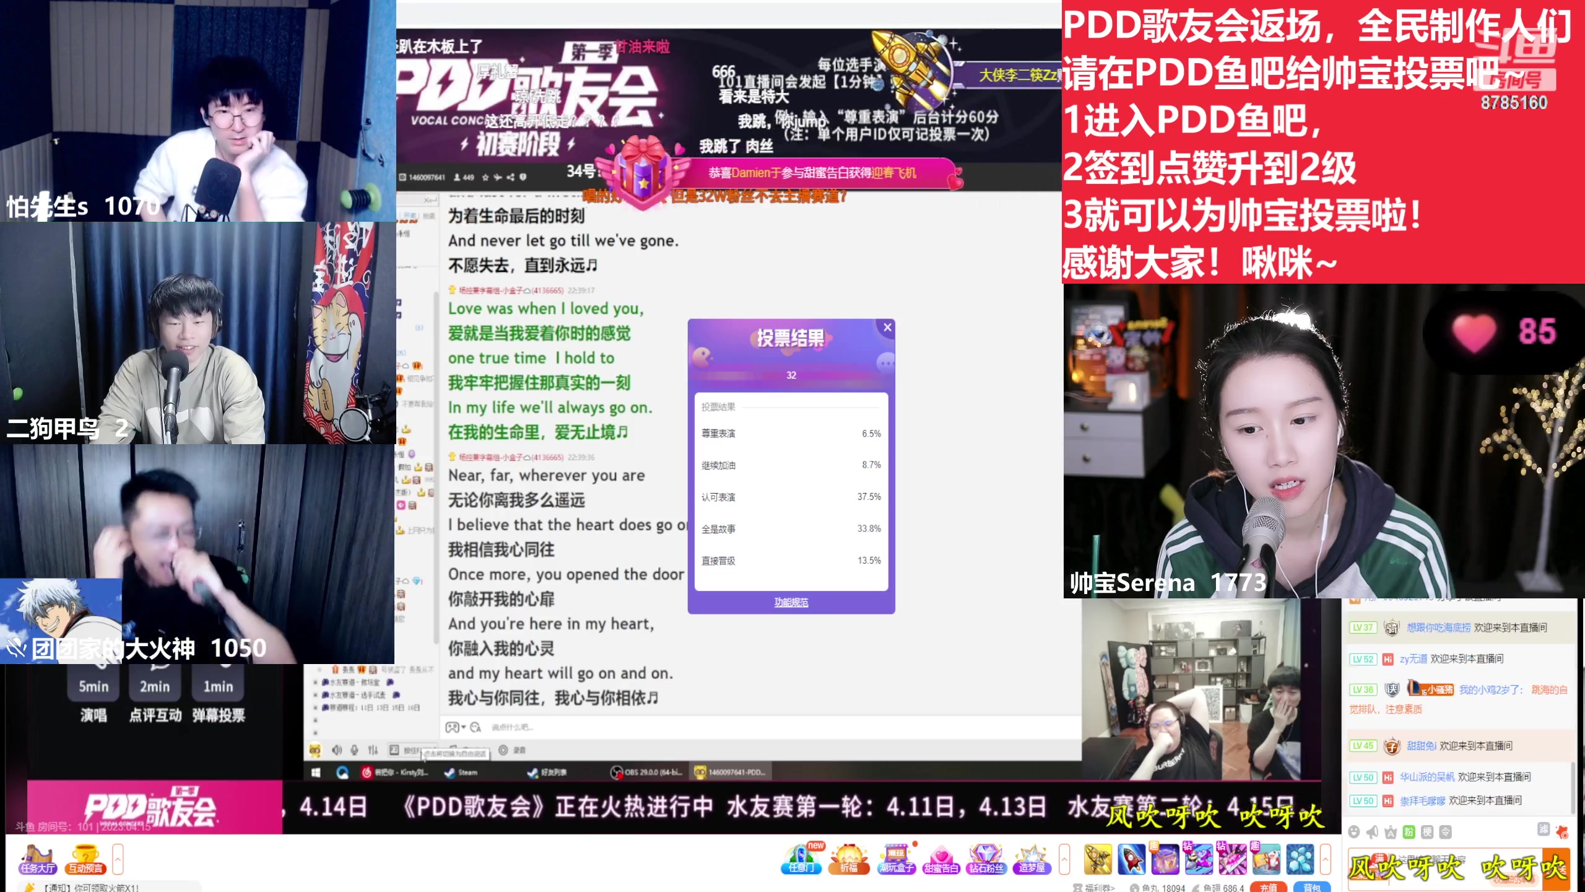
Task: Click the megaphone broadcast icon in chat
Action: pyautogui.click(x=1372, y=832)
